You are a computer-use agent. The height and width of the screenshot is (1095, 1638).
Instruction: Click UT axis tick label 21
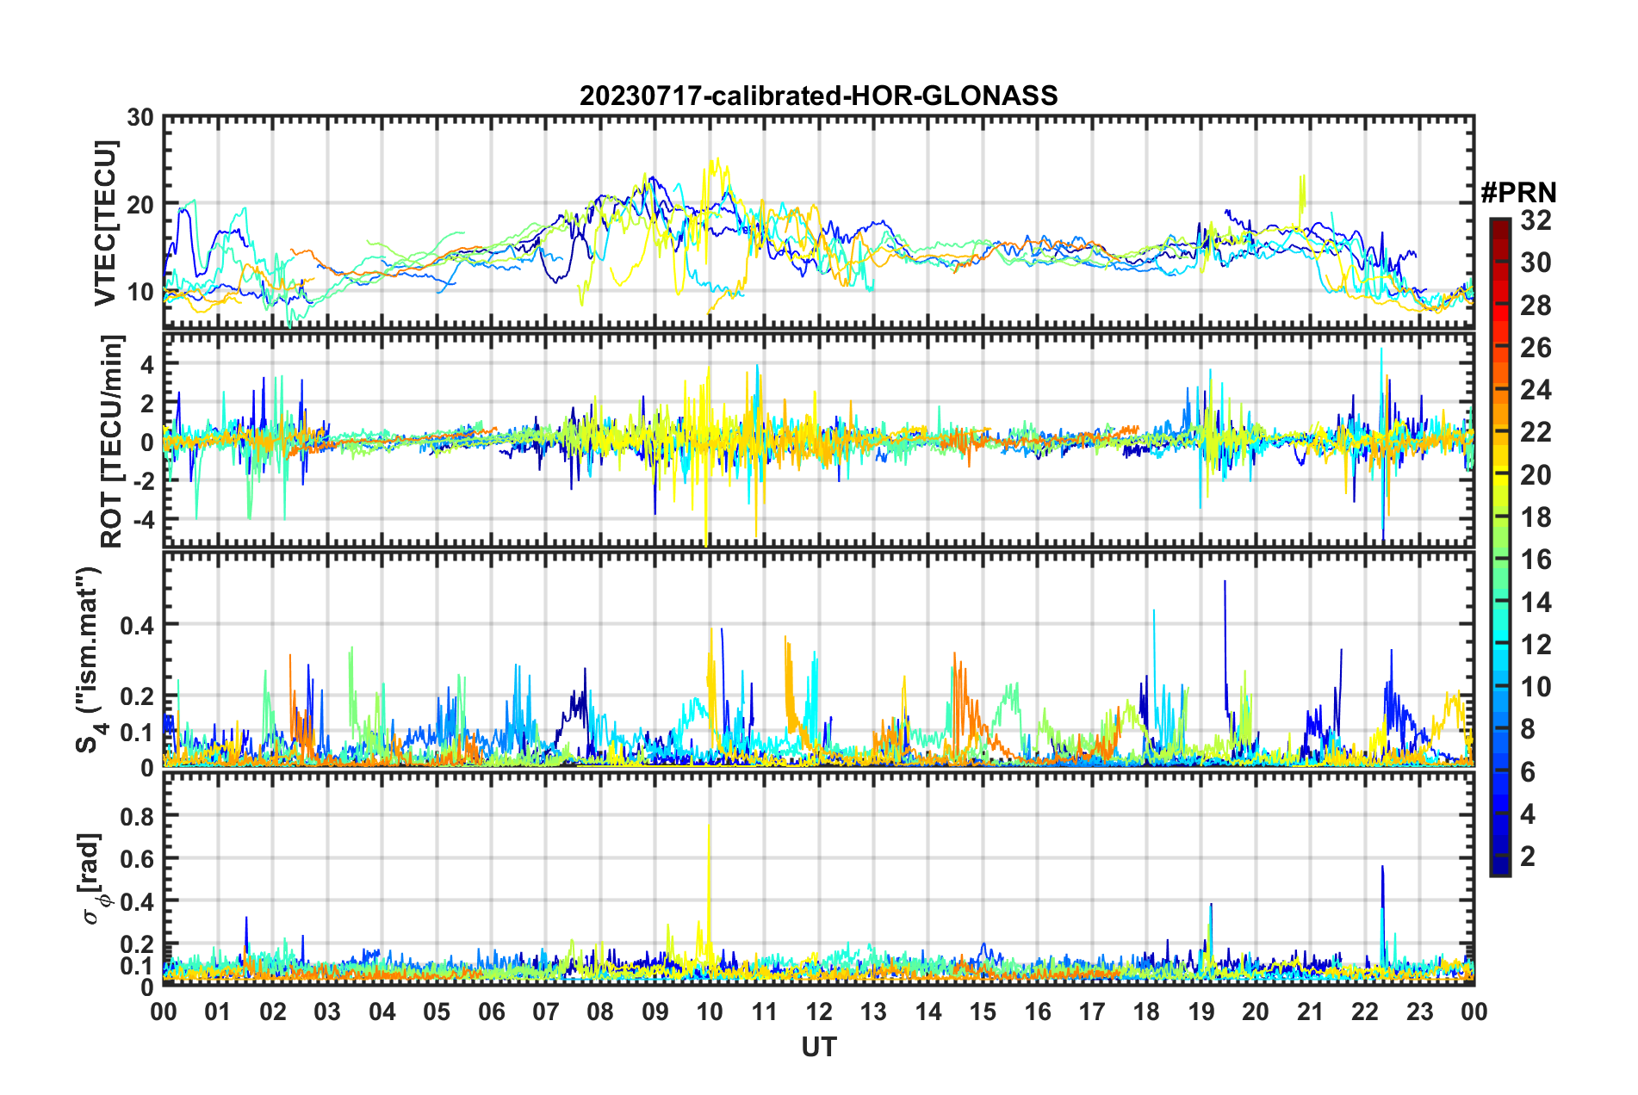tap(1311, 1011)
